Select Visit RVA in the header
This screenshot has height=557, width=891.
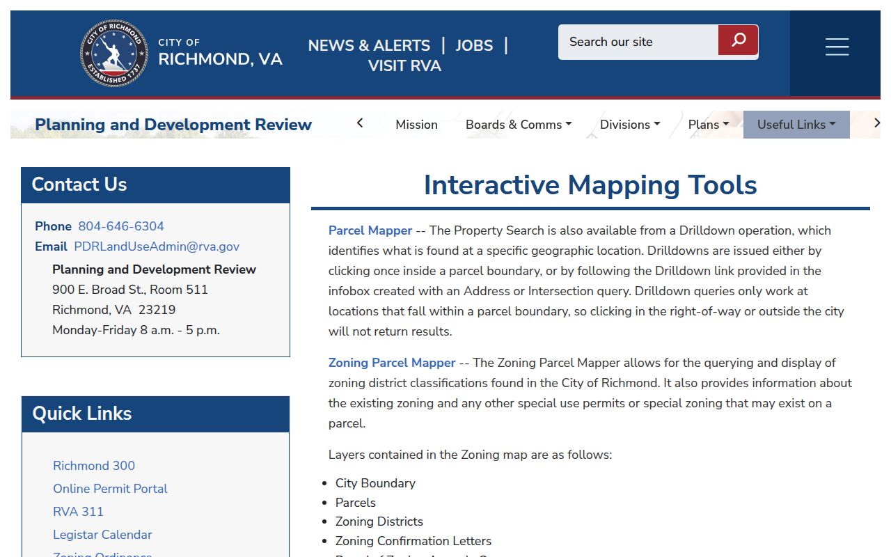coord(404,65)
